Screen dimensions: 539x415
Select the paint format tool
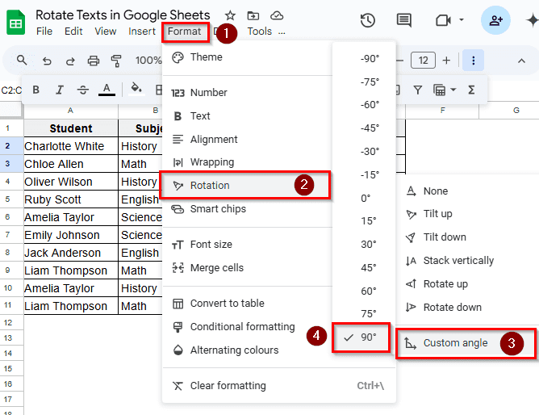pyautogui.click(x=116, y=61)
